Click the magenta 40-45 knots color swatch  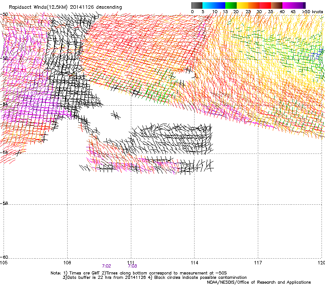[x=288, y=5]
